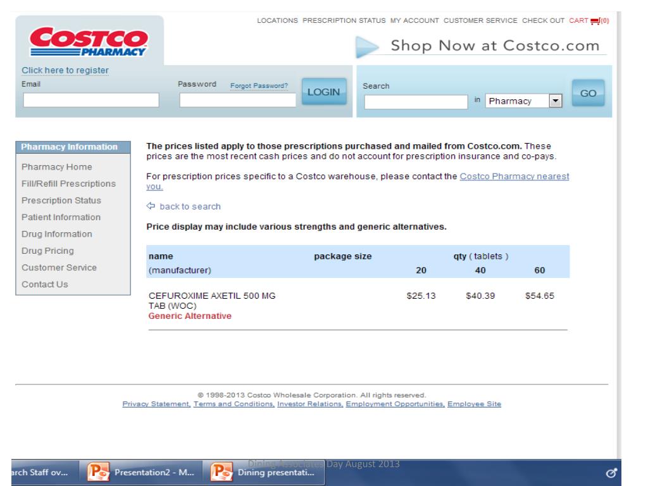648x486 pixels.
Task: Click the blue Shop Now arrow icon
Action: coord(367,47)
